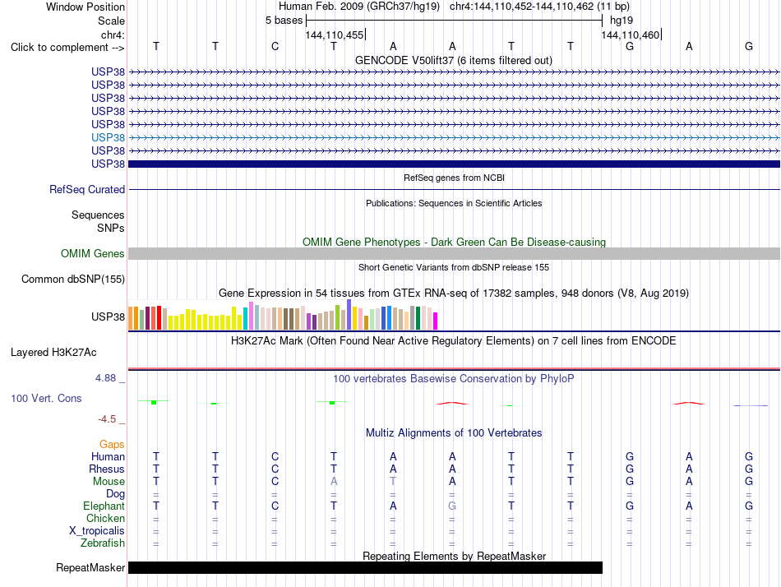Click the Common dbSNP(155) label
This screenshot has width=781, height=587.
click(x=73, y=279)
